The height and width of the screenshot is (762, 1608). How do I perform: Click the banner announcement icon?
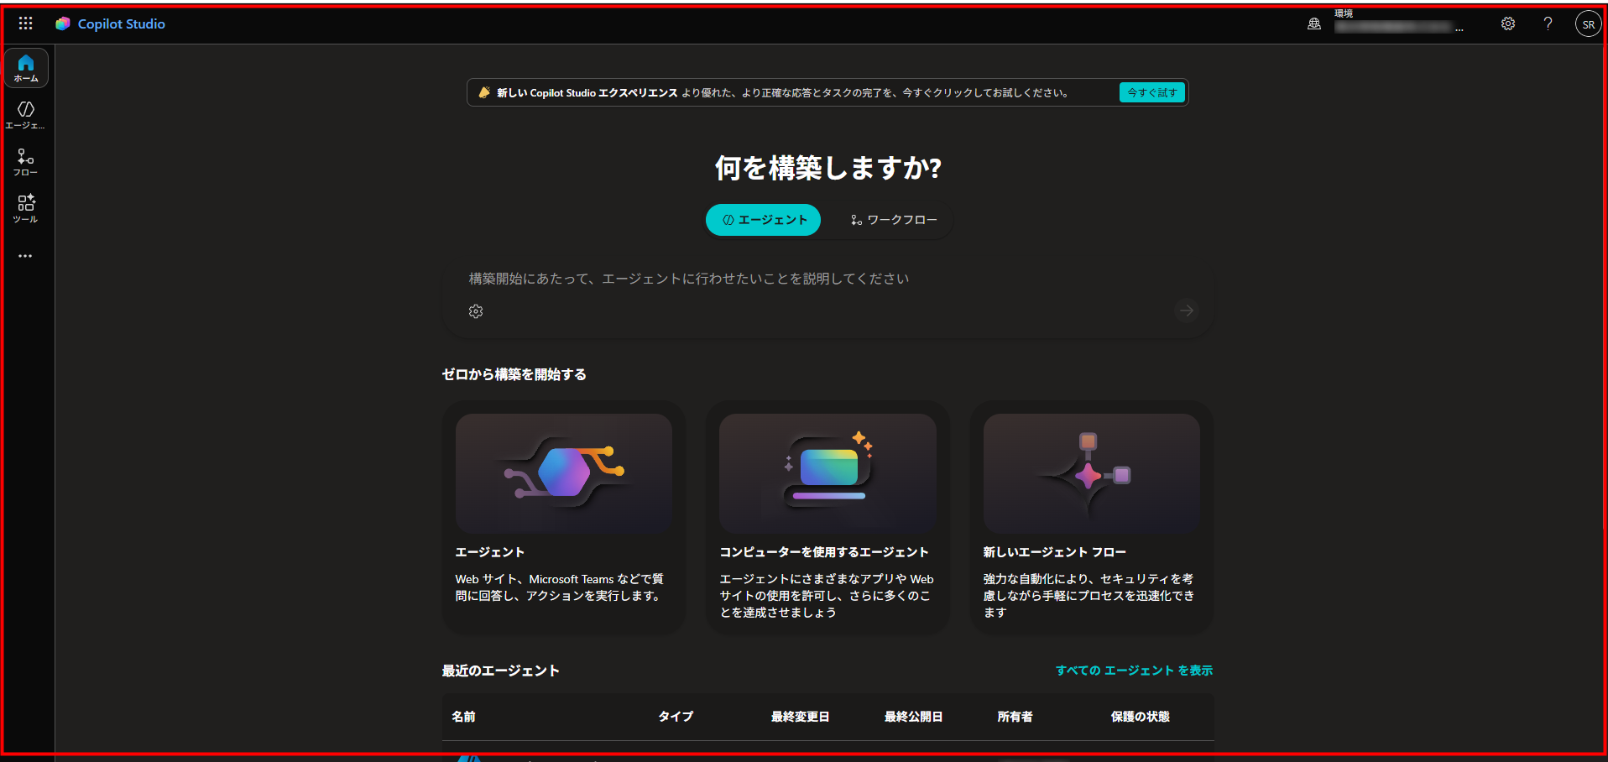pos(484,92)
